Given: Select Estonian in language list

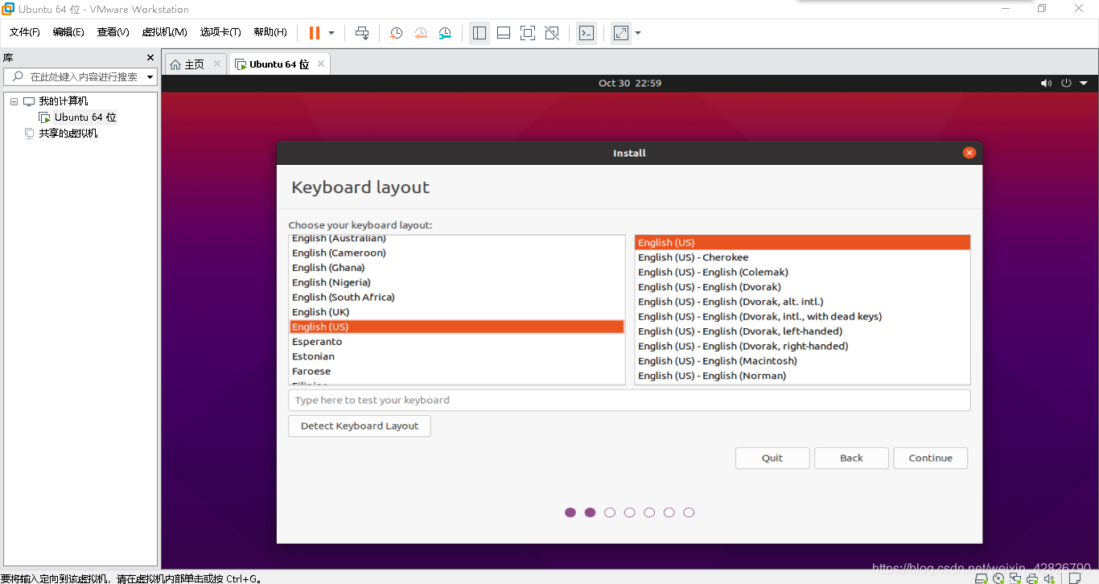Looking at the screenshot, I should [x=457, y=356].
